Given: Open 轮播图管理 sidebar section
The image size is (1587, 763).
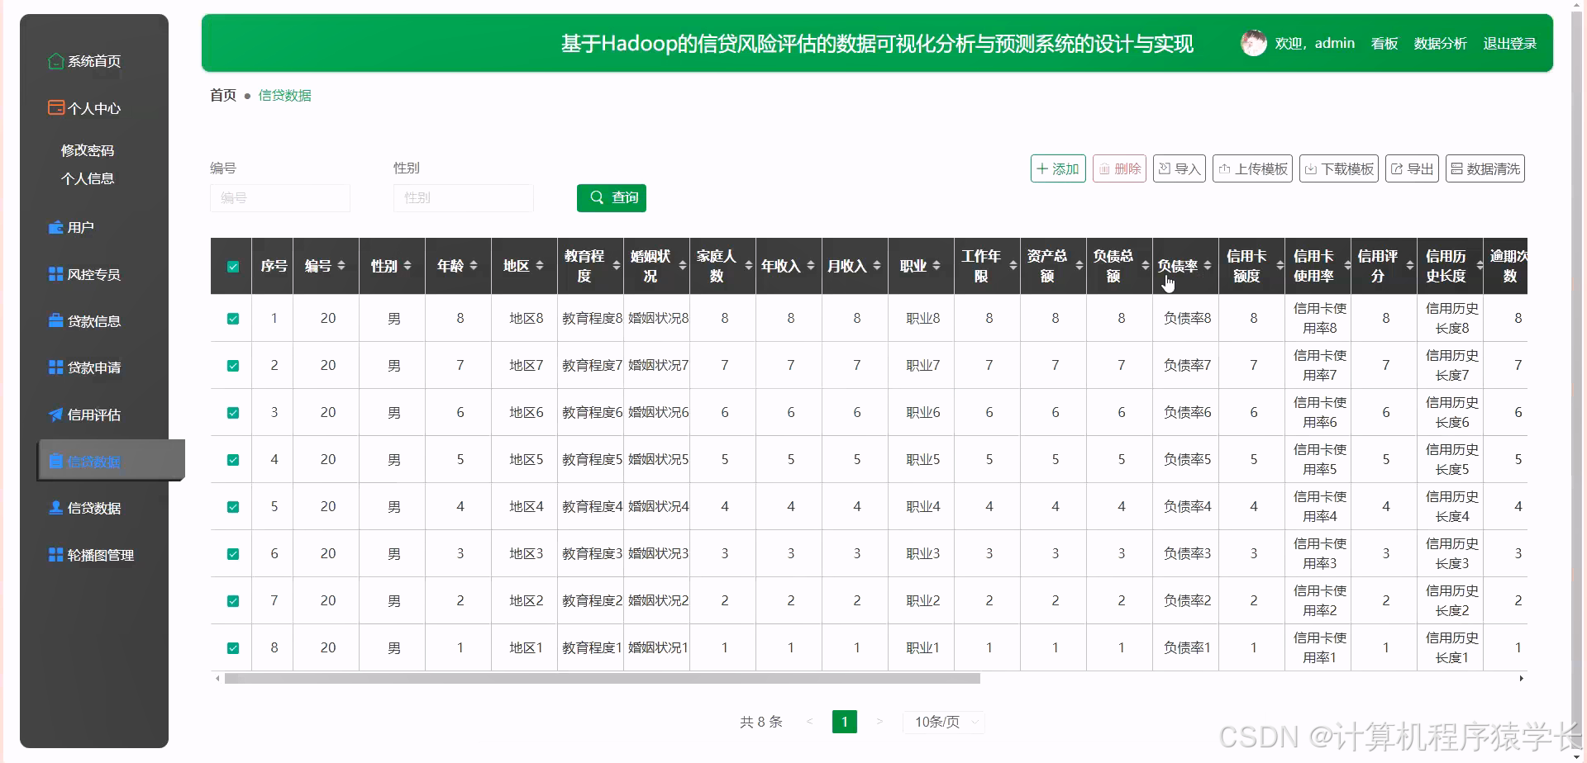Looking at the screenshot, I should [93, 555].
